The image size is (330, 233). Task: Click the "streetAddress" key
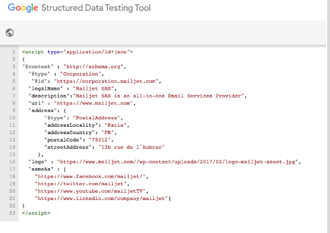[x=68, y=147]
